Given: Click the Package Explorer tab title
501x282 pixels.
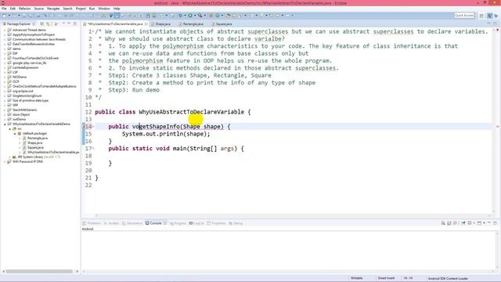Looking at the screenshot, I should (18, 24).
